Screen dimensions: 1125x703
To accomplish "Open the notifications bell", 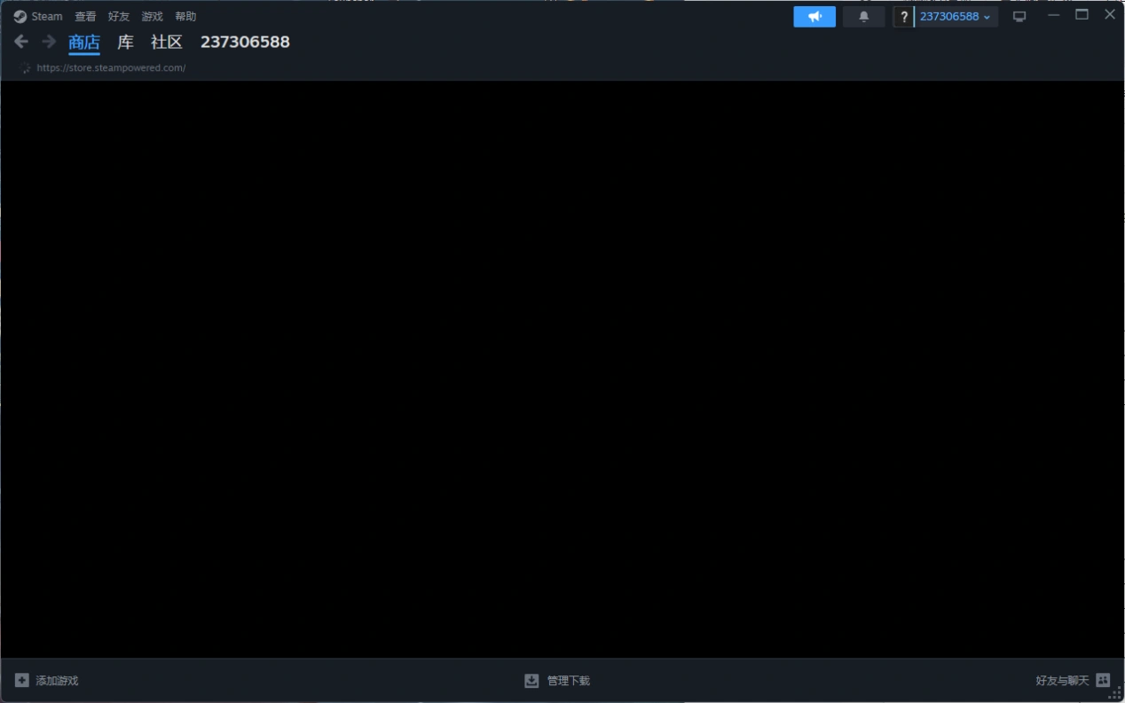I will pos(863,17).
